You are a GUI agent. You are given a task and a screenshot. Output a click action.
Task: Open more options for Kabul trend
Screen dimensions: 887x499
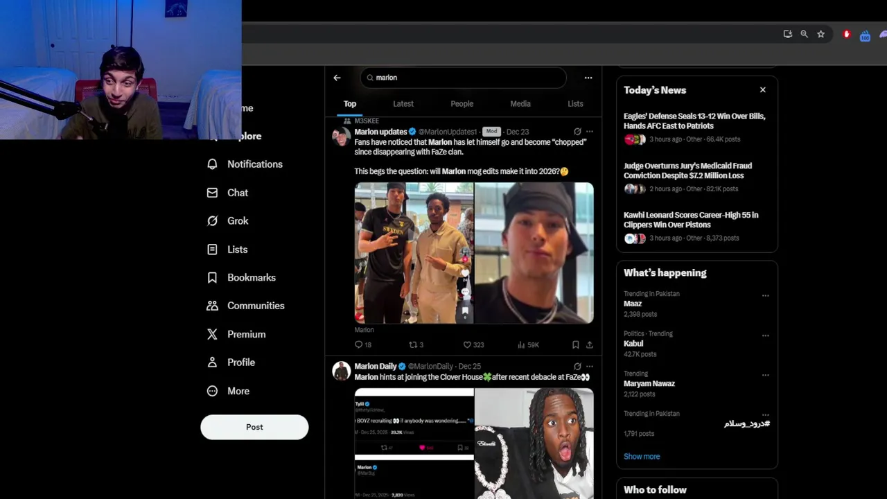[x=766, y=335]
